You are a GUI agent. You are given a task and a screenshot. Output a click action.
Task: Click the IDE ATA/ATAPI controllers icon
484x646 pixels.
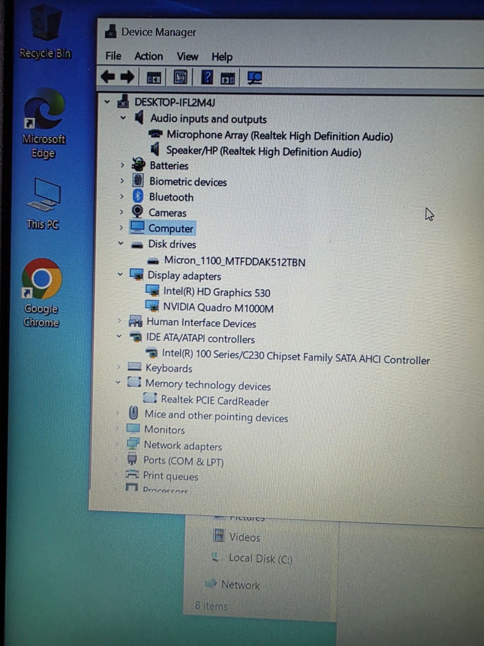pos(135,337)
